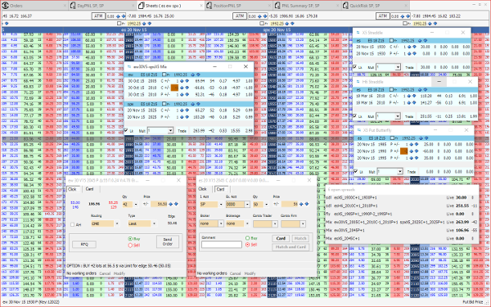The image size is (491, 307).
Task: Click down diamond in H6 Straddle es header
Action: [x=426, y=89]
